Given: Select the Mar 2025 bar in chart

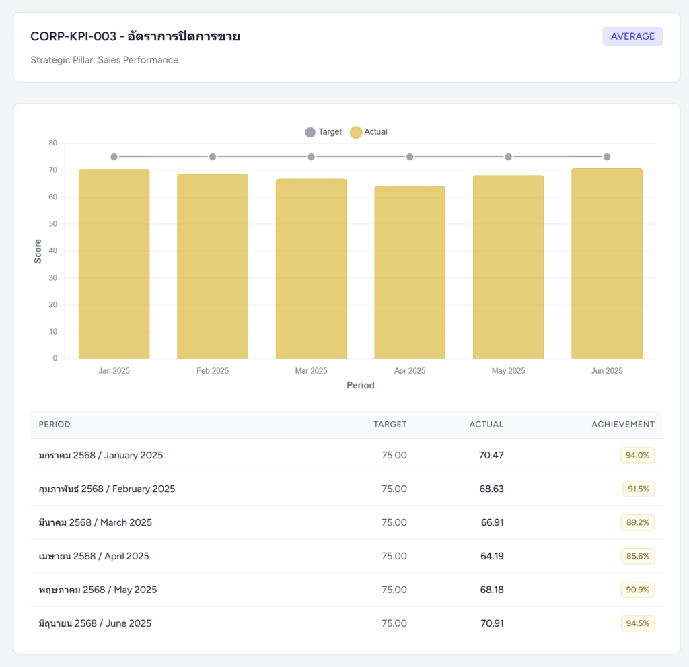Looking at the screenshot, I should coord(311,269).
